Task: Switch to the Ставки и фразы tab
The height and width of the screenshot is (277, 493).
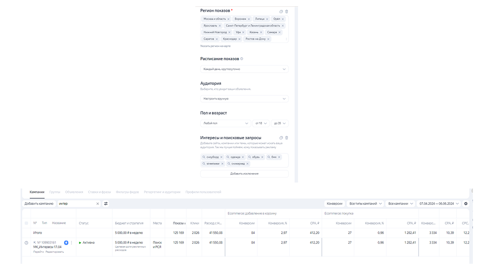Action: pos(100,192)
